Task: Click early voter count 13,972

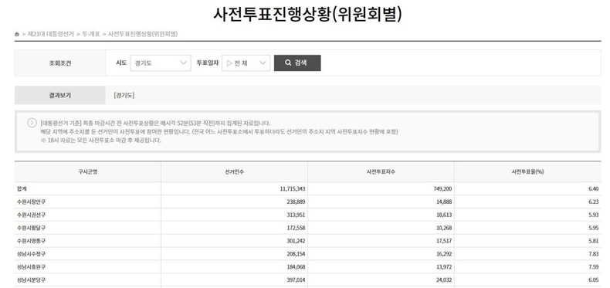Action: click(444, 267)
